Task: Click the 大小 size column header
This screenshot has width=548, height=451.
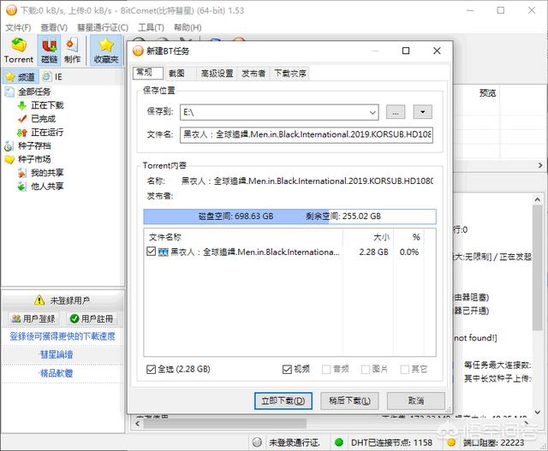Action: tap(368, 237)
